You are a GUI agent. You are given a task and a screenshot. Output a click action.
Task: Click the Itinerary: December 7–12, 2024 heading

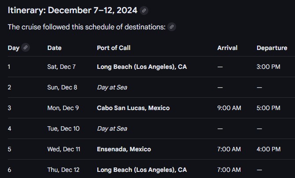point(72,10)
